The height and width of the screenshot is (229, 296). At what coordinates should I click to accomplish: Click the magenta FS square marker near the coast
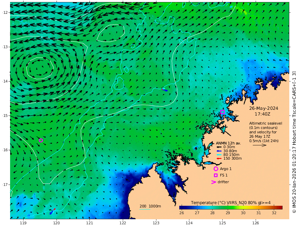point(222,112)
